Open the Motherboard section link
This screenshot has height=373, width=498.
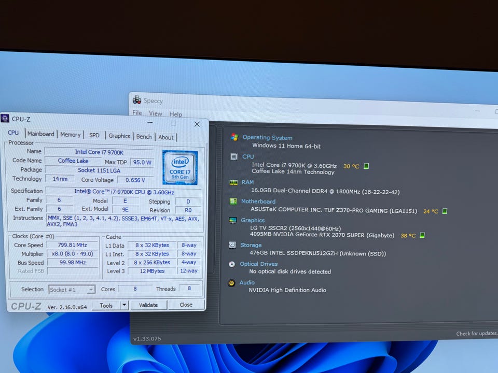pyautogui.click(x=258, y=201)
